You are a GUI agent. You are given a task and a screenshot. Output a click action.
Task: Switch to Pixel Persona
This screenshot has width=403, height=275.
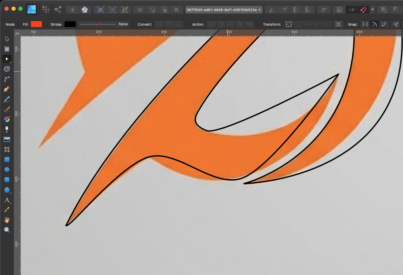[x=46, y=9]
